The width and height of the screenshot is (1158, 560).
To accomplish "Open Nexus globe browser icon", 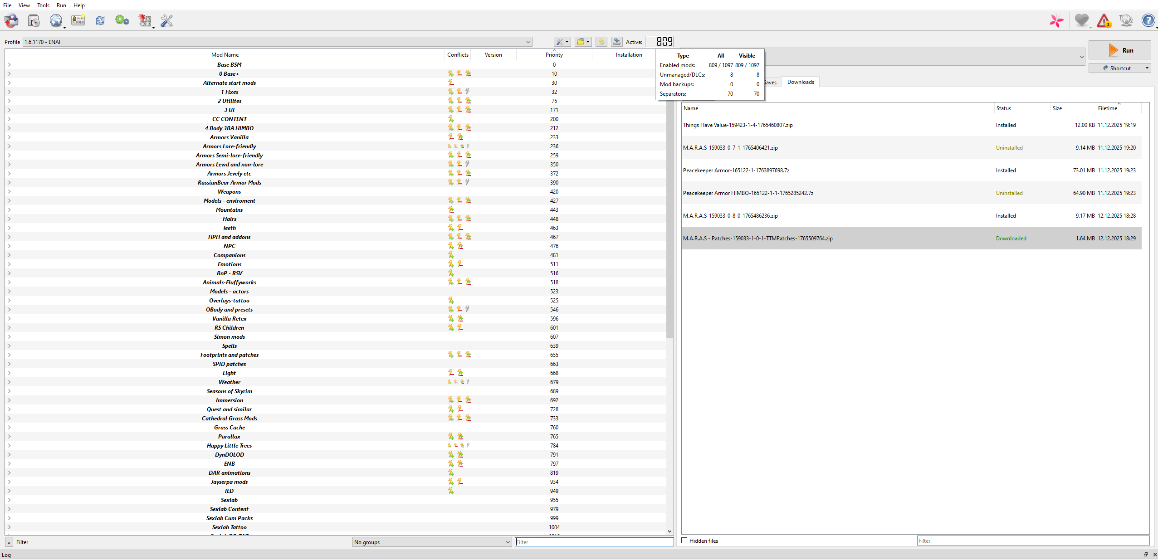I will (x=56, y=20).
